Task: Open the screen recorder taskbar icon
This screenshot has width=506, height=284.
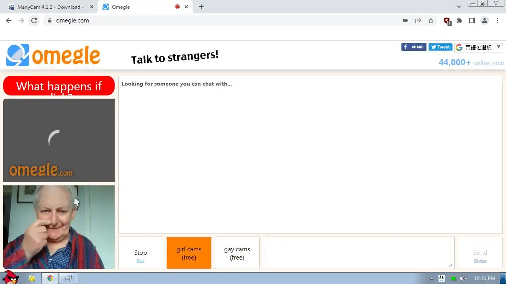Action: click(68, 278)
